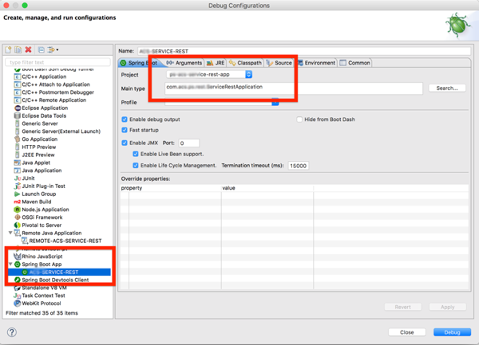The height and width of the screenshot is (345, 479).
Task: Switch to the Source tab
Action: pyautogui.click(x=279, y=63)
